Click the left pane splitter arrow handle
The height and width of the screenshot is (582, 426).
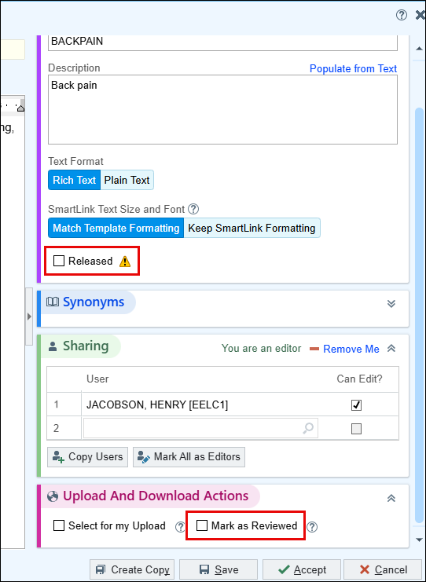tap(29, 317)
